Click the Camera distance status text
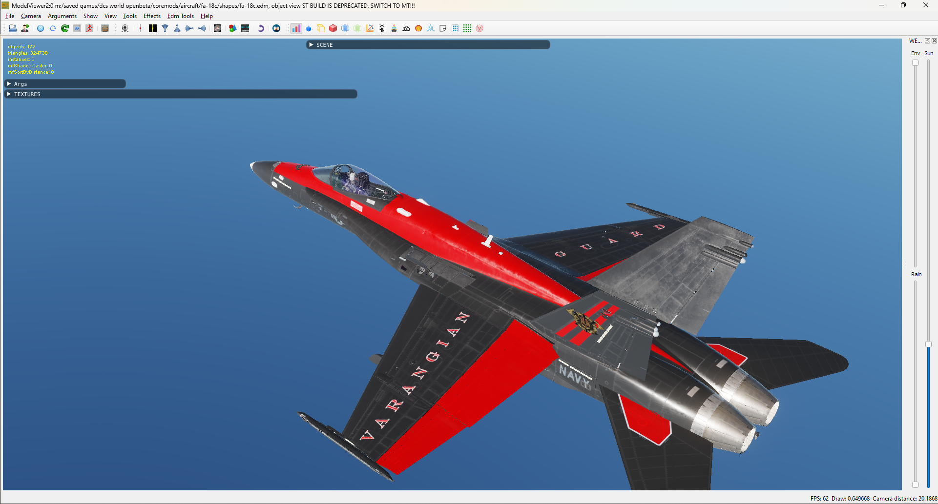The width and height of the screenshot is (938, 504). [x=905, y=499]
